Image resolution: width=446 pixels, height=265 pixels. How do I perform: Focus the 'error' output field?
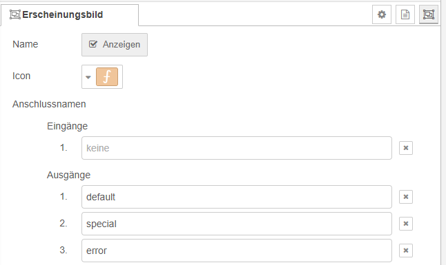click(237, 251)
